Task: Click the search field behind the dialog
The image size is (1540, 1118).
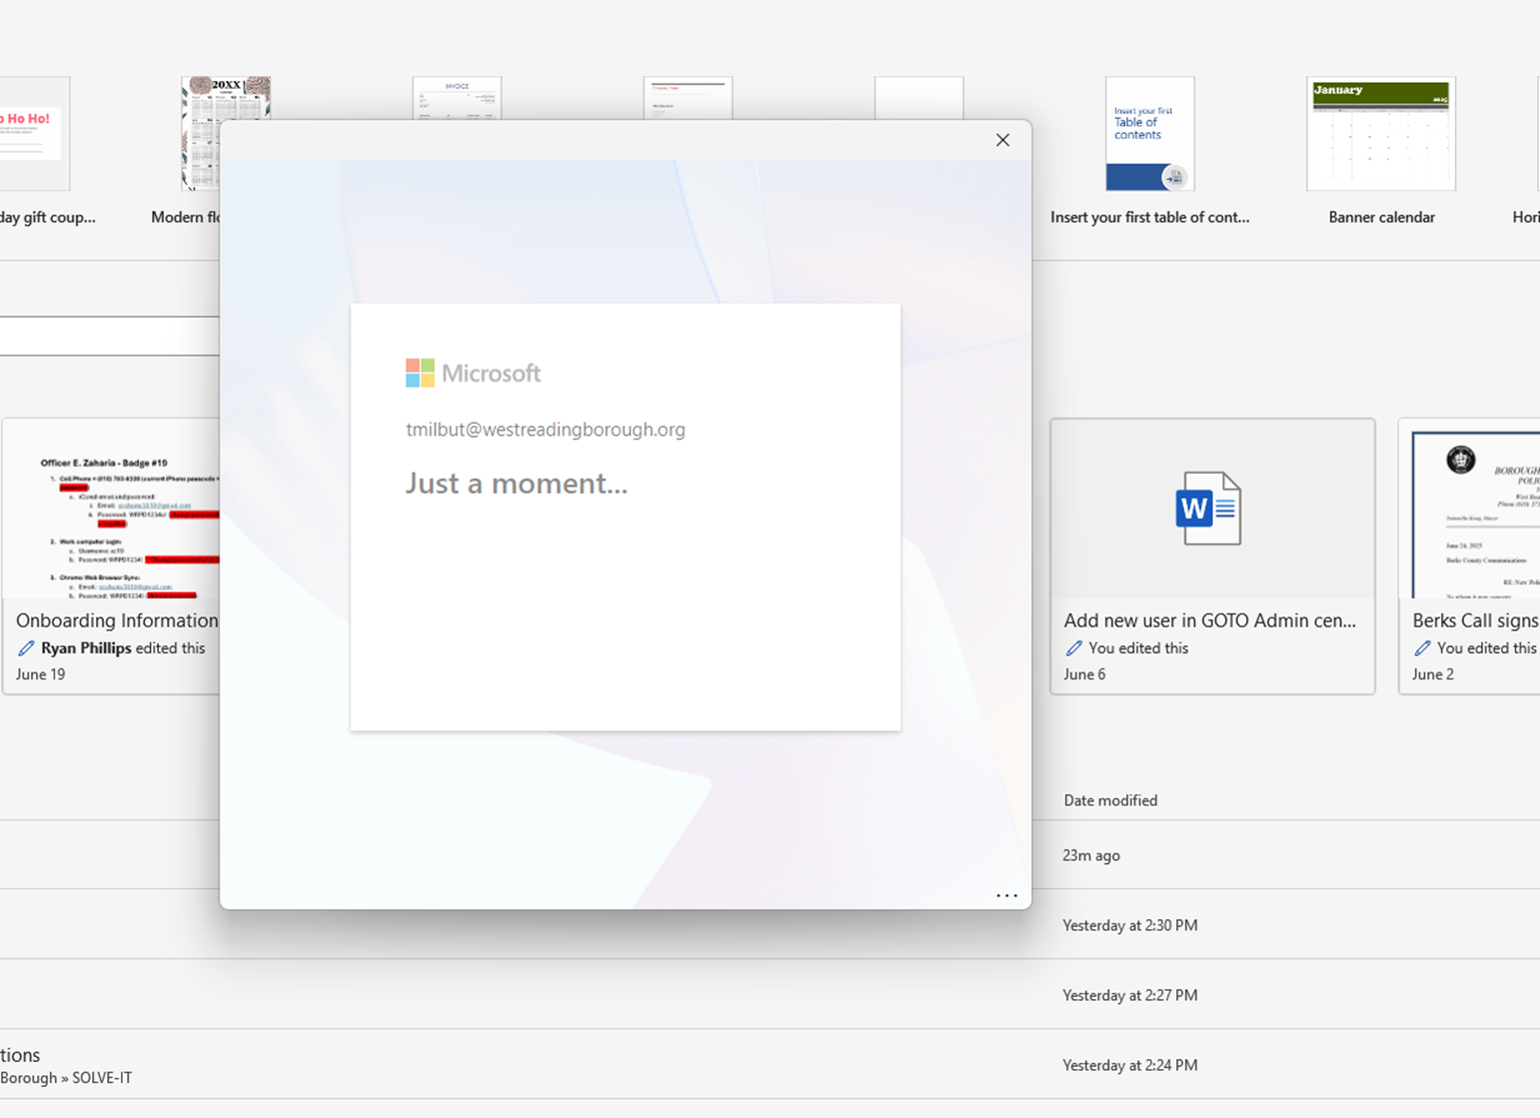Action: point(110,336)
